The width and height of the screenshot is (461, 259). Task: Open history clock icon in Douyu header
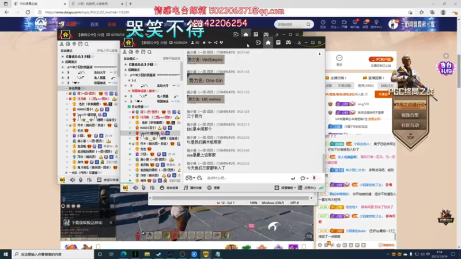pos(323,24)
